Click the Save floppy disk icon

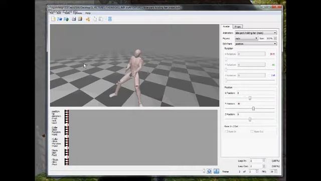click(x=74, y=19)
